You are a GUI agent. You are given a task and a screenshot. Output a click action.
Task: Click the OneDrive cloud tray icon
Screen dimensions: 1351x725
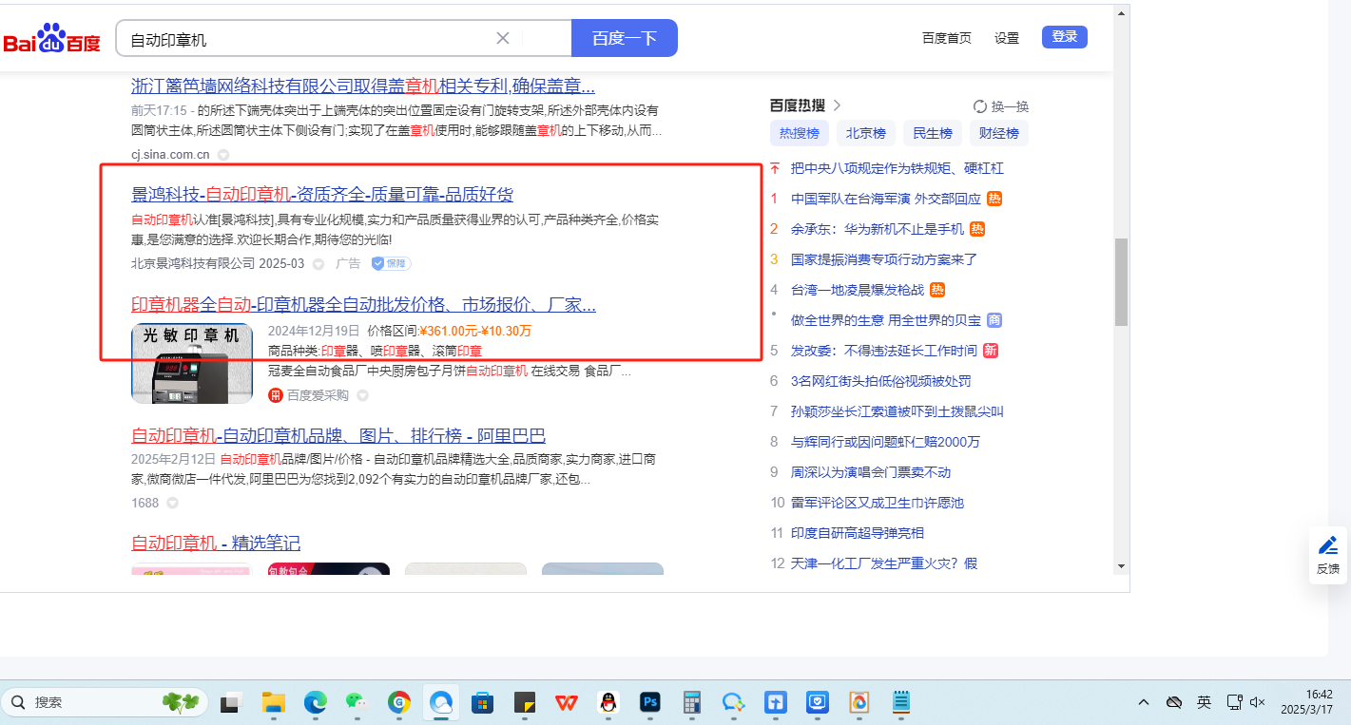[1174, 702]
